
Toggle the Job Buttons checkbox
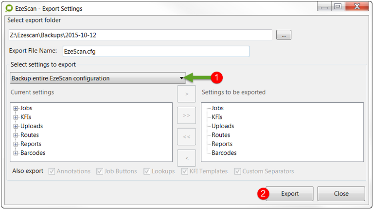[x=100, y=171]
